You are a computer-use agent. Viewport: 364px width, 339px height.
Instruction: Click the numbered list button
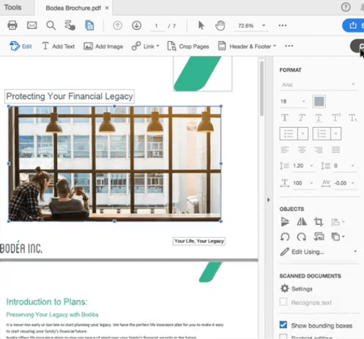point(321,134)
